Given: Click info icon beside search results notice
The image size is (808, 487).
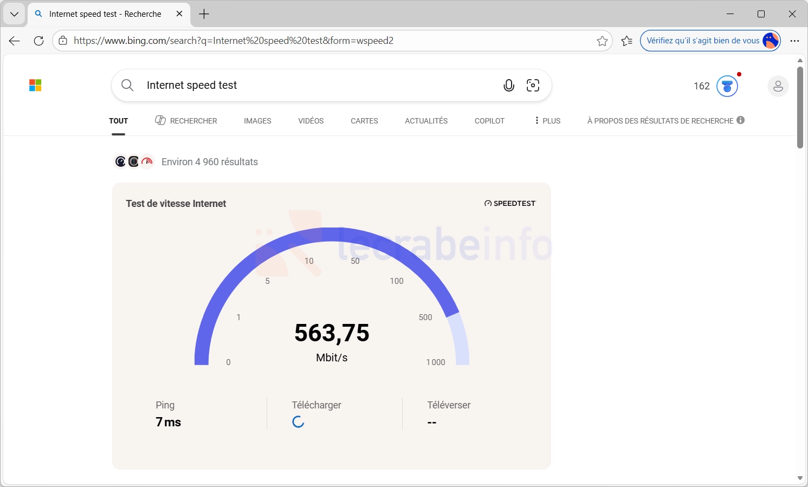Looking at the screenshot, I should [x=740, y=120].
